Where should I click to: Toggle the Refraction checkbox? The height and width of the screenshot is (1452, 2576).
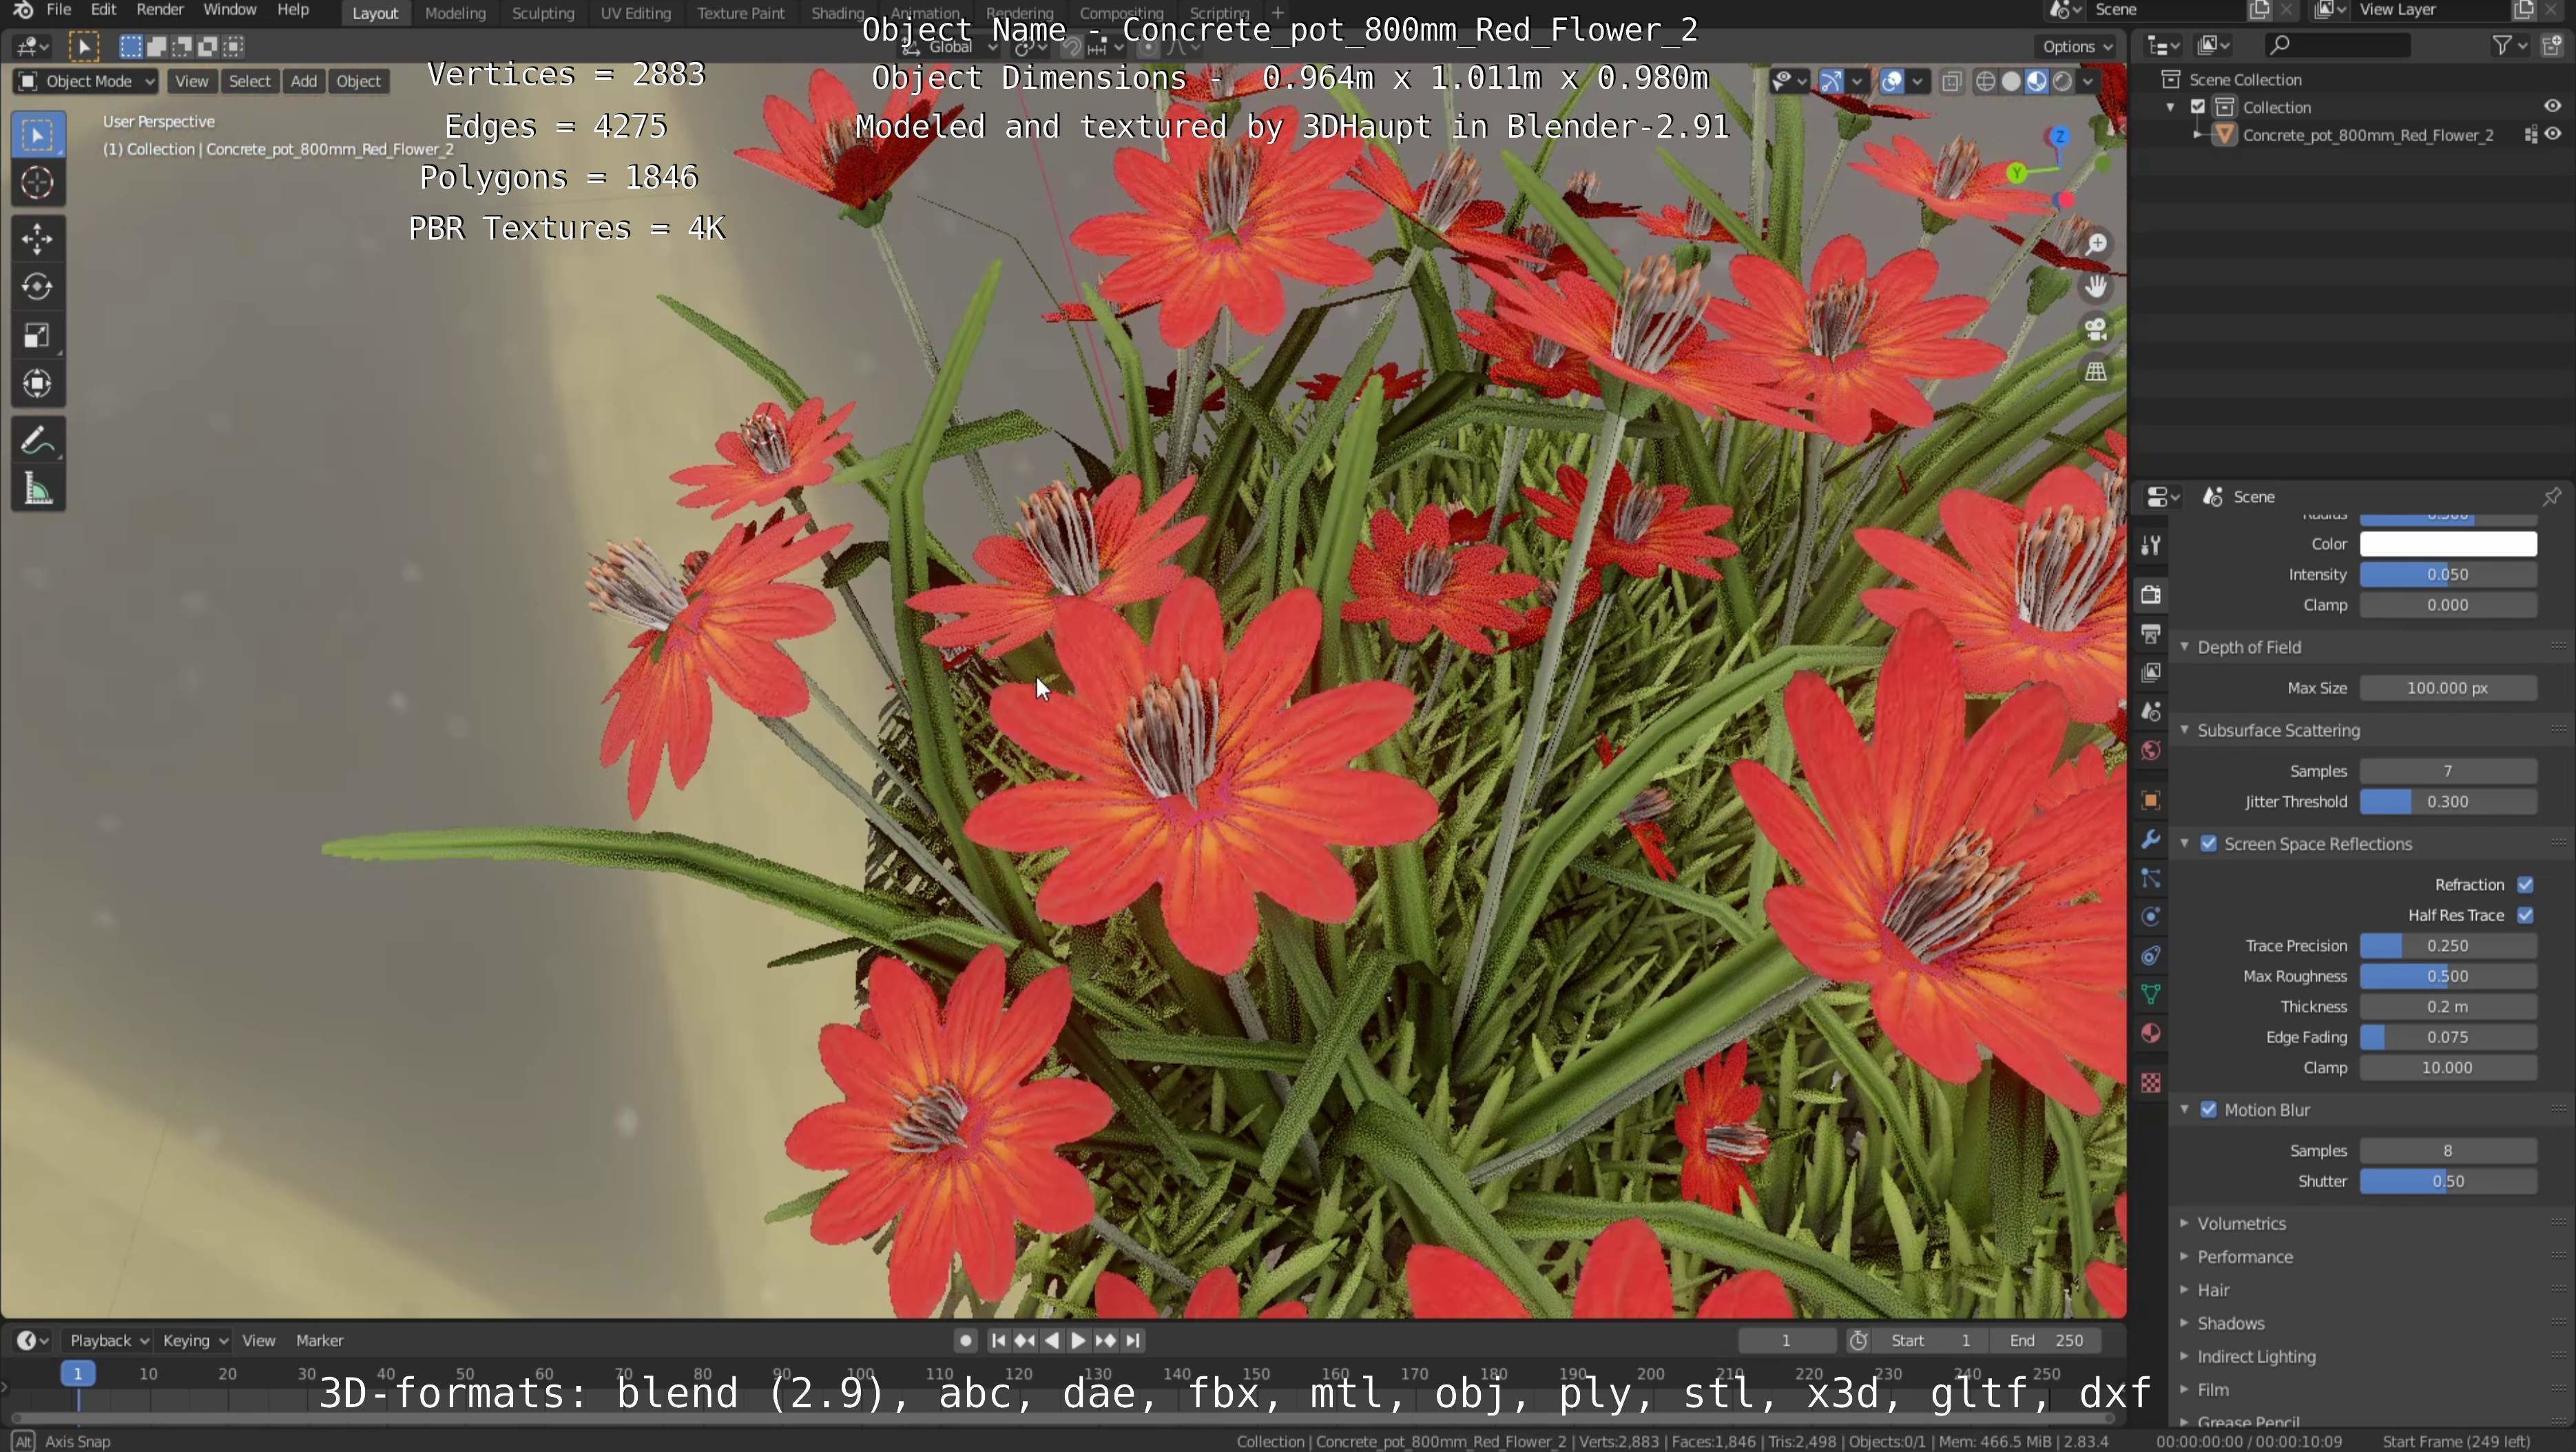pyautogui.click(x=2525, y=885)
